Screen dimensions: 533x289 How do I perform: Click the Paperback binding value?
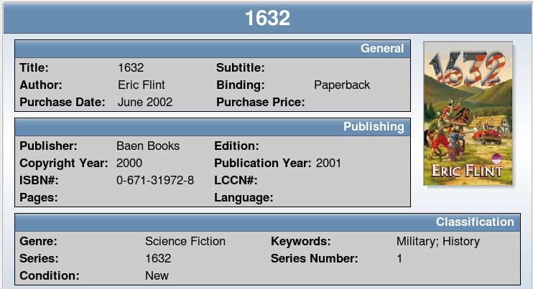(x=342, y=85)
